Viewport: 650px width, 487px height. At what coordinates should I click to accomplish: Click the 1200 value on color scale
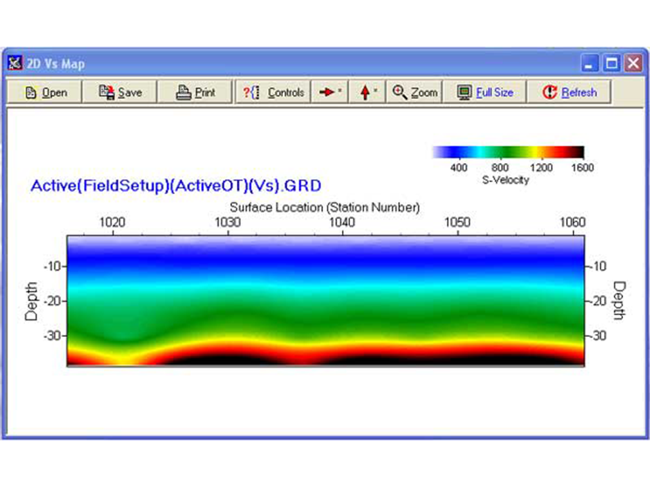[x=542, y=167]
